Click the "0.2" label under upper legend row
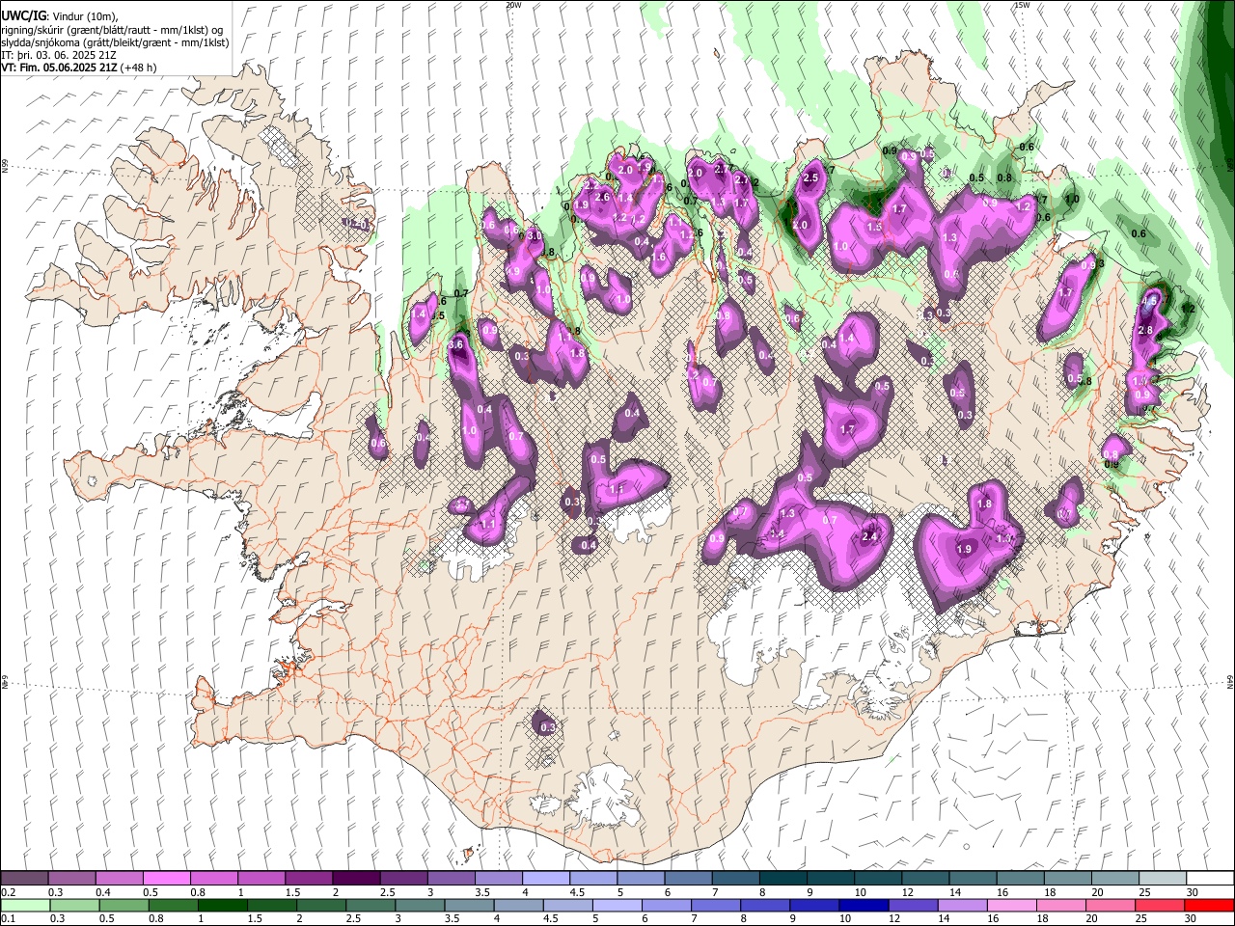 coord(8,892)
